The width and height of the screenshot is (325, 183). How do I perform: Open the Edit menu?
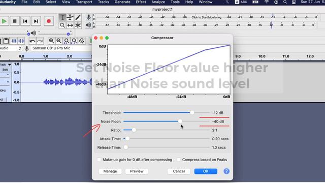point(36,2)
